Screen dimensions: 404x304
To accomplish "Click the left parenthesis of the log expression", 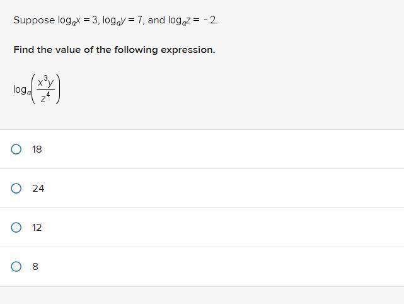I will click(33, 89).
